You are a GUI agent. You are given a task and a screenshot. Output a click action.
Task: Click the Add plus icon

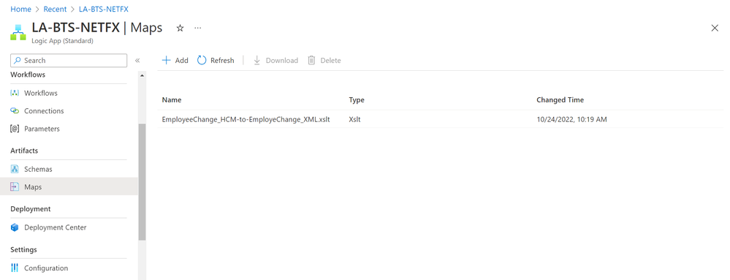(x=166, y=61)
